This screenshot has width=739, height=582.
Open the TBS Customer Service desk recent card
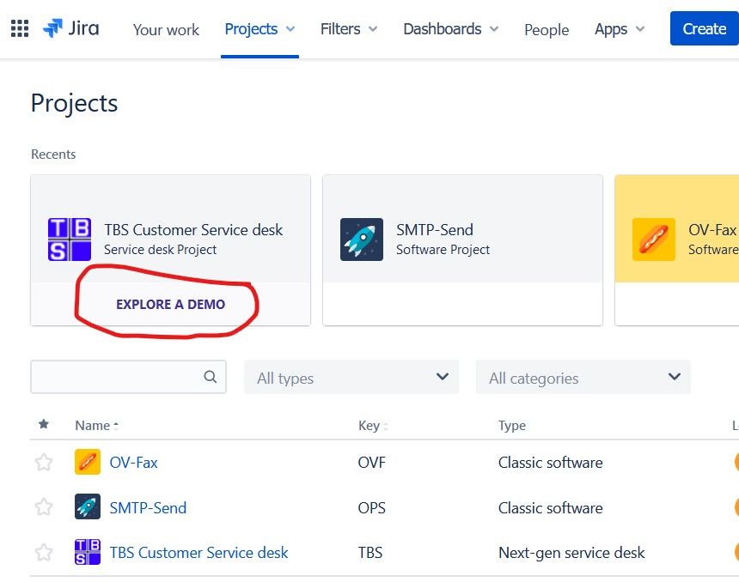click(x=171, y=250)
